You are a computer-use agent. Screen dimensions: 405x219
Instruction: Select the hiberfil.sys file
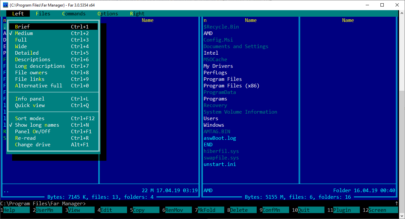[221, 151]
